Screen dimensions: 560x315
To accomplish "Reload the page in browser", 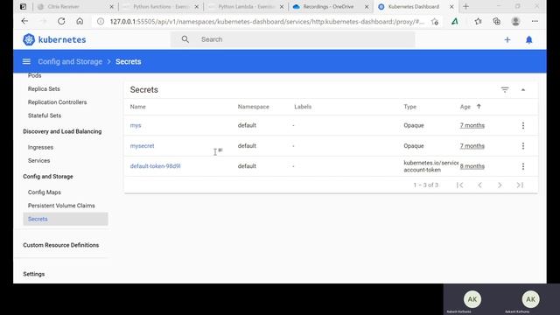I will (x=61, y=21).
